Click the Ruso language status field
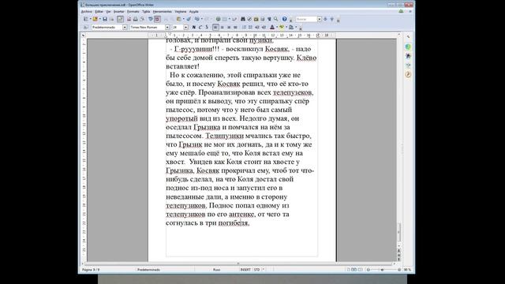The image size is (505, 284). pyautogui.click(x=217, y=270)
